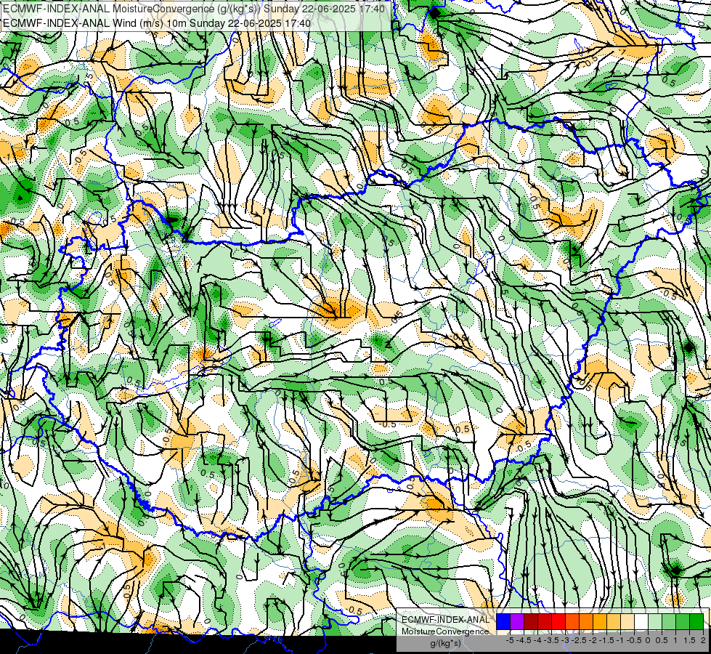This screenshot has width=711, height=654.
Task: Click the 'Wind (m/s) 10m' title line
Action: pos(157,23)
